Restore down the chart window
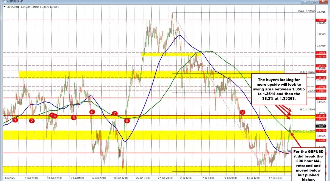330x181 pixels. [314, 1]
